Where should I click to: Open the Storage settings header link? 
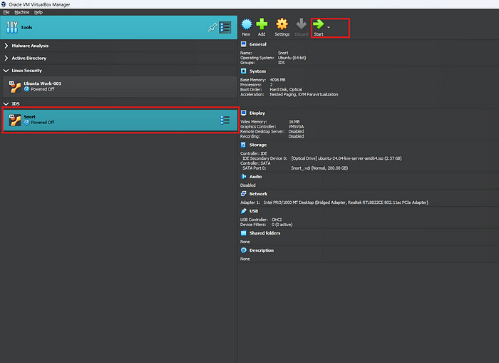click(x=258, y=145)
